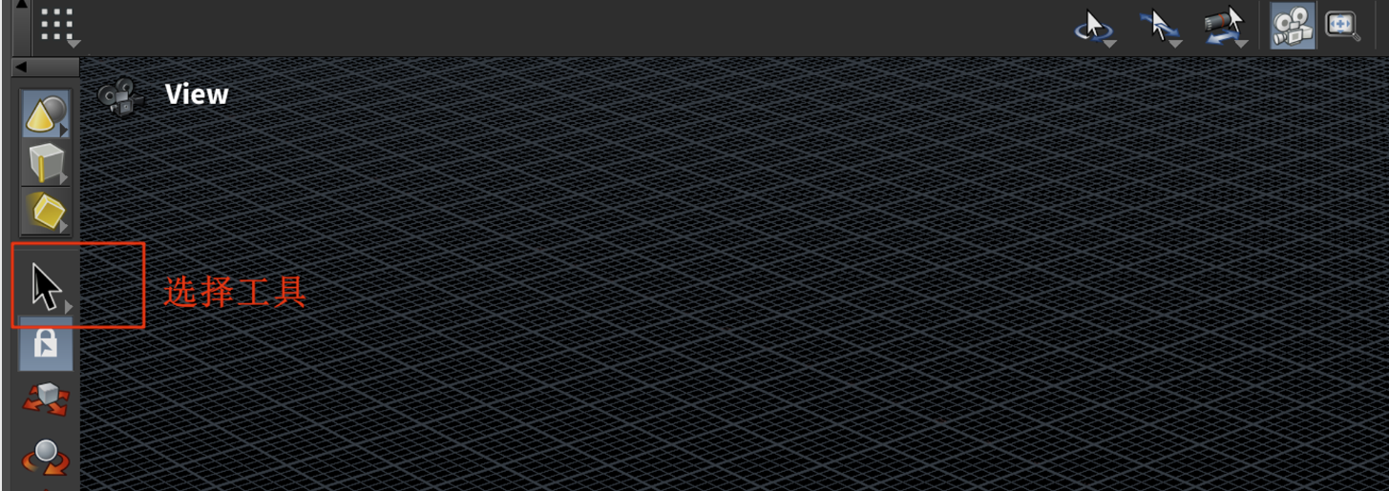This screenshot has height=491, width=1389.
Task: Select the Geometry selection mode cube icon
Action: click(45, 163)
